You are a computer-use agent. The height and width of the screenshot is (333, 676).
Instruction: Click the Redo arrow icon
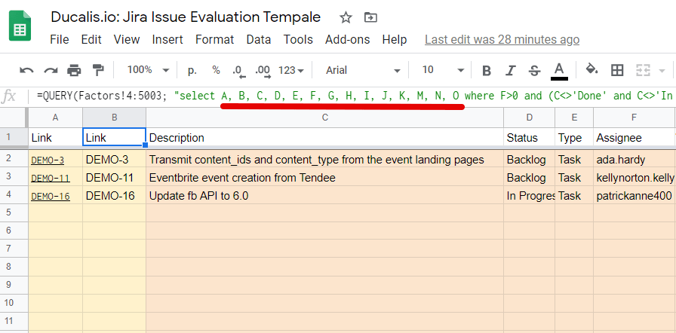coord(51,70)
